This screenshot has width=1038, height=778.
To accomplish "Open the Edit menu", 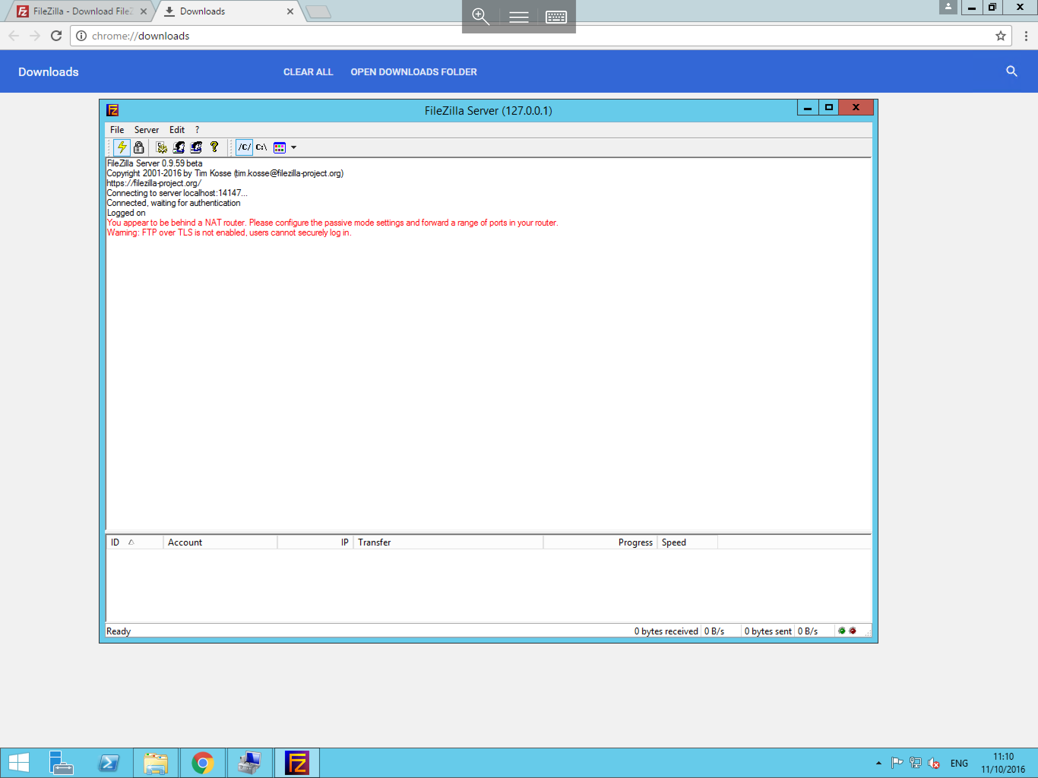I will [177, 130].
